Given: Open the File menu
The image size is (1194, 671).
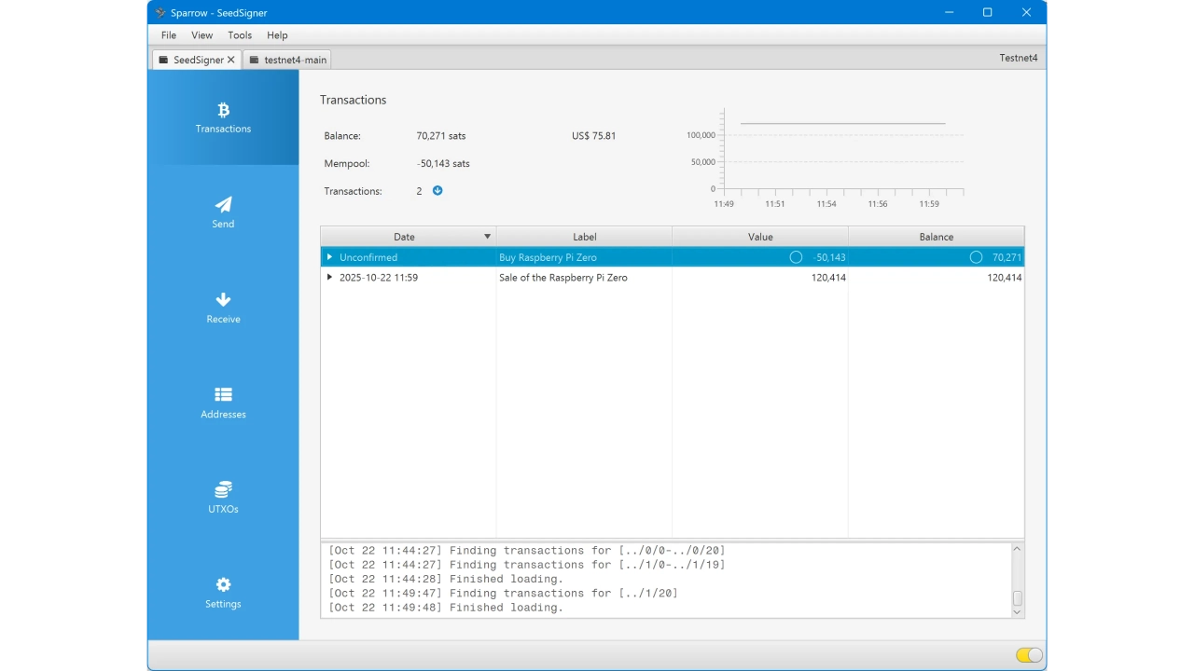Looking at the screenshot, I should tap(169, 35).
